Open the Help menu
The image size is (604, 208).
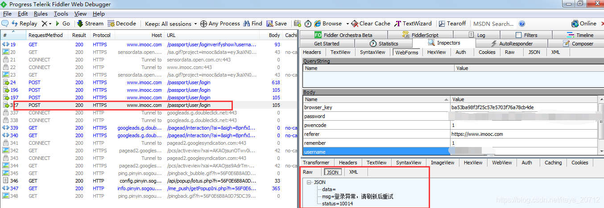99,14
